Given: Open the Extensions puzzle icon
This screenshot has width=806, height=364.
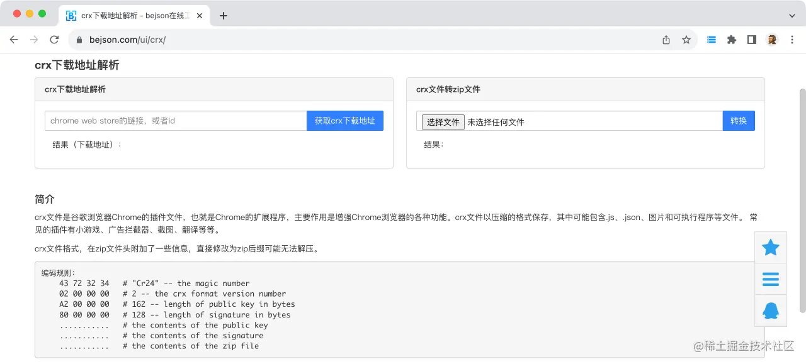Looking at the screenshot, I should click(731, 40).
